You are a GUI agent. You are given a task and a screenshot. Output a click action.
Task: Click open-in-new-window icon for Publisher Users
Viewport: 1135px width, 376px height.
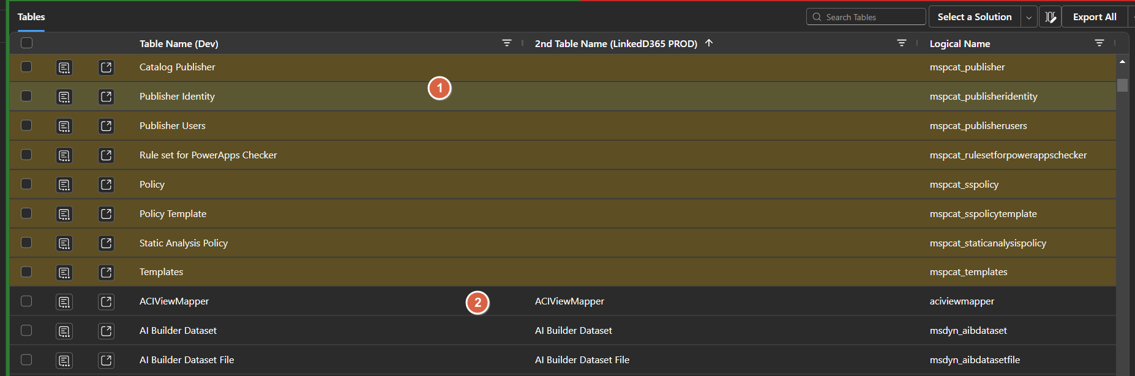click(x=106, y=126)
